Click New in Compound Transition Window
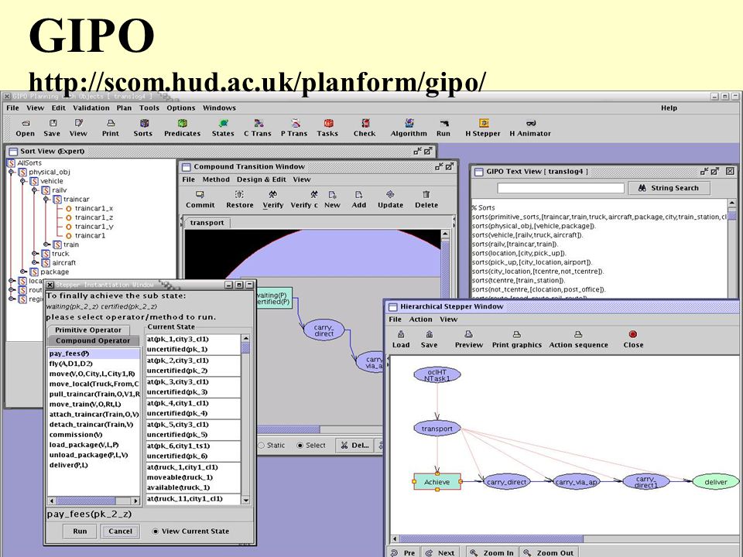 point(332,200)
